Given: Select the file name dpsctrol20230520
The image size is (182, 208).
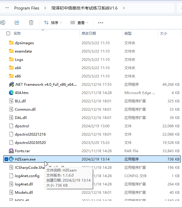Looking at the screenshot, I should pos(30,143).
